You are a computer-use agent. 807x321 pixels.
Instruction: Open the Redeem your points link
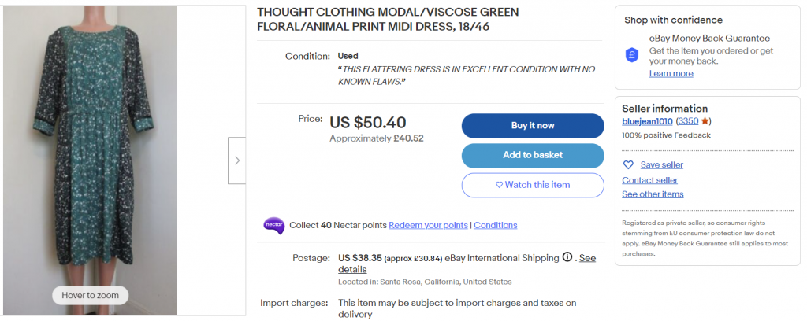click(428, 225)
